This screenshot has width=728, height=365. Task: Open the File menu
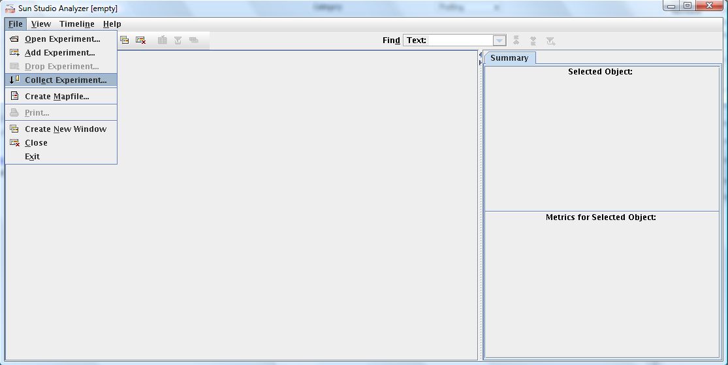point(15,24)
